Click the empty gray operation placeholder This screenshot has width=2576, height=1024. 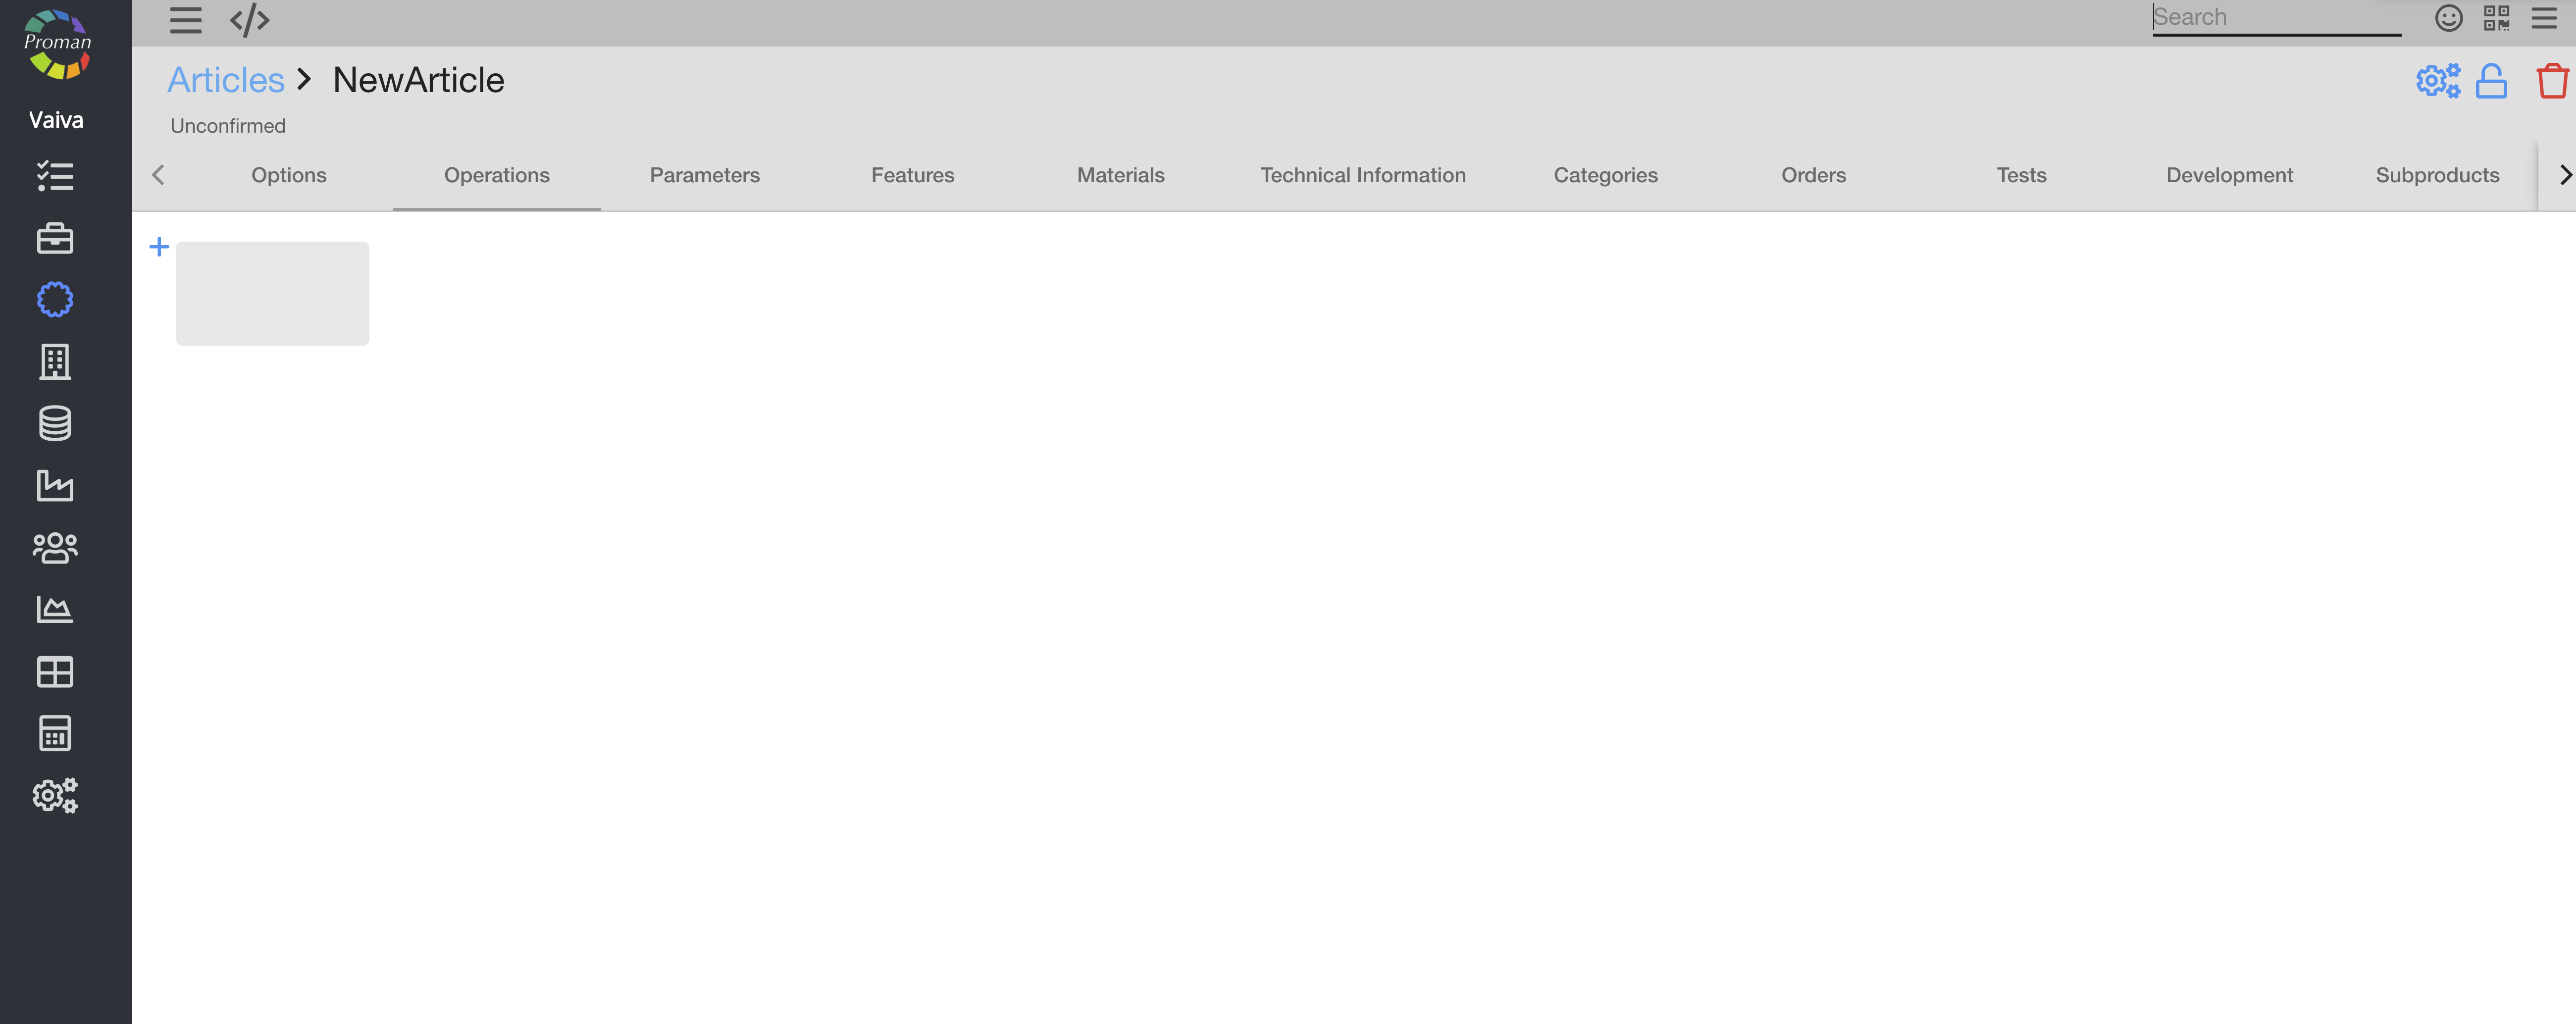tap(272, 293)
